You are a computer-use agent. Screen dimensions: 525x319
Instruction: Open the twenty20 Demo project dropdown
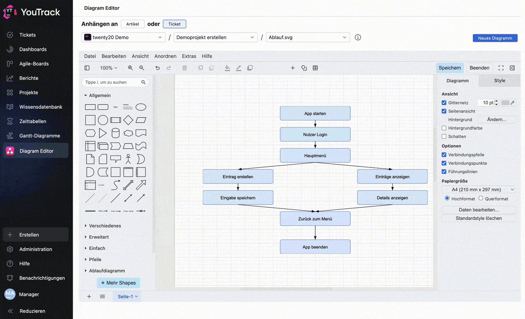pyautogui.click(x=124, y=37)
